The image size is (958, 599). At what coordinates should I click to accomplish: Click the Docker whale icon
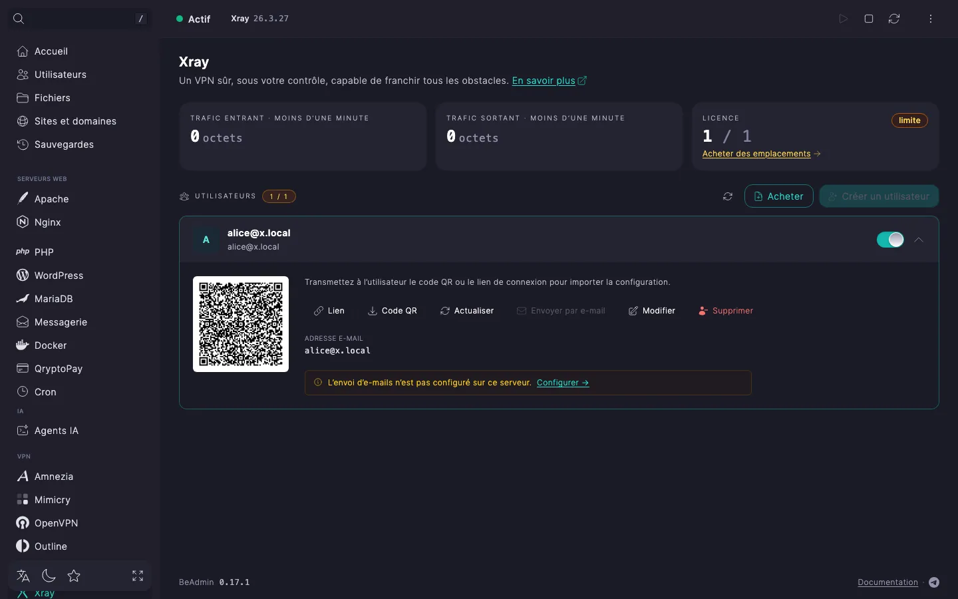pyautogui.click(x=23, y=345)
